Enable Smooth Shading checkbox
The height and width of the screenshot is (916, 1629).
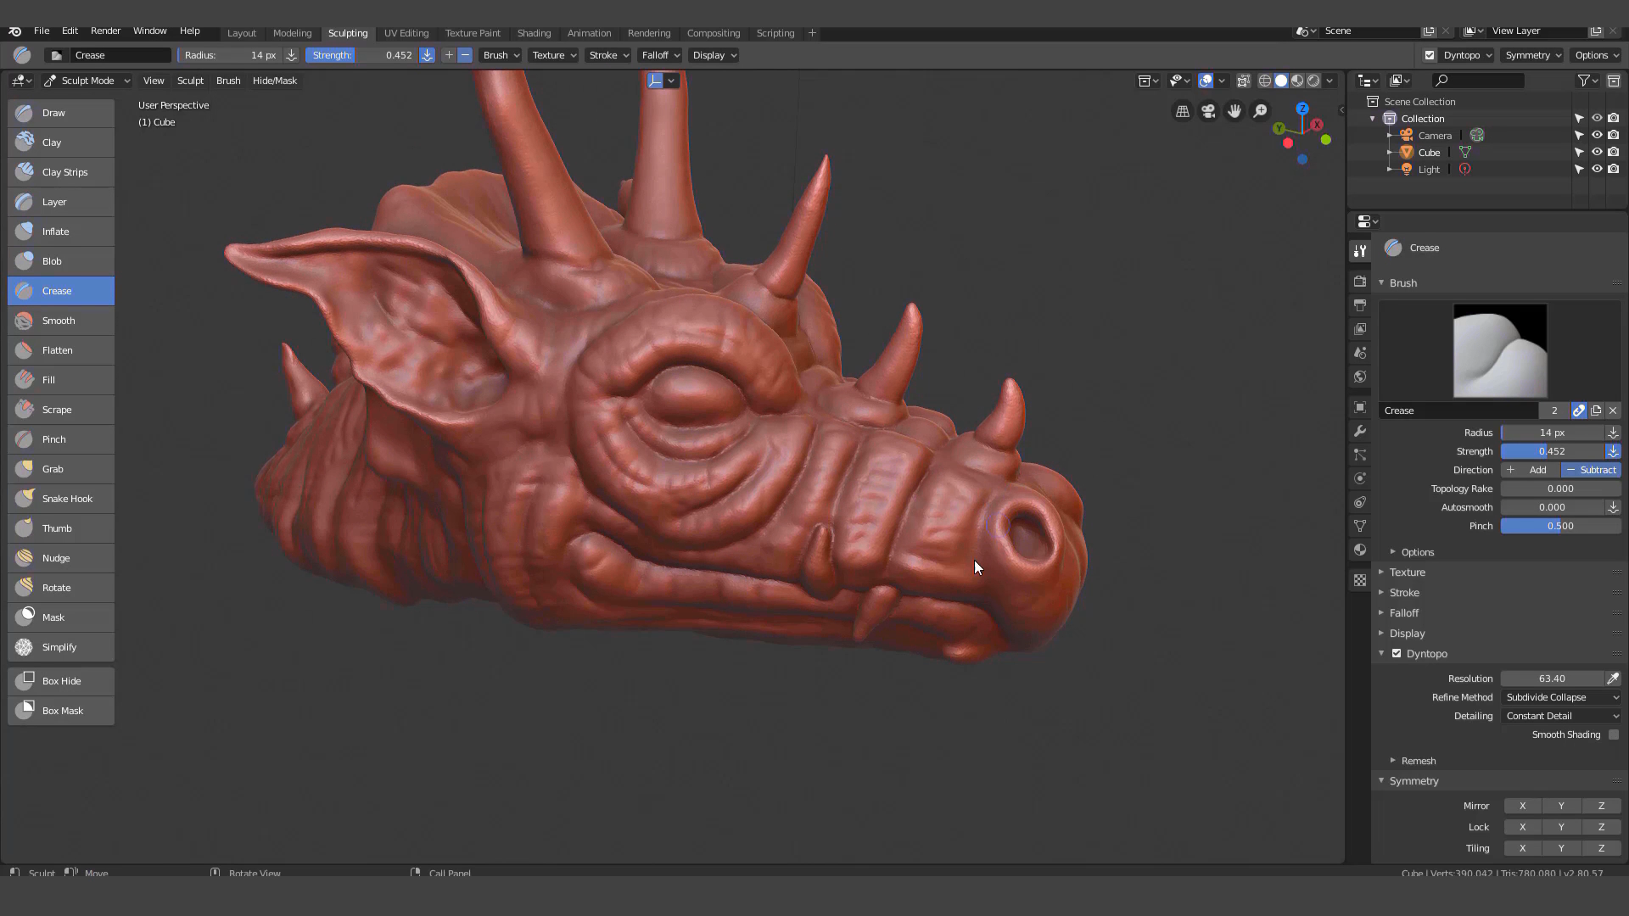pyautogui.click(x=1614, y=734)
